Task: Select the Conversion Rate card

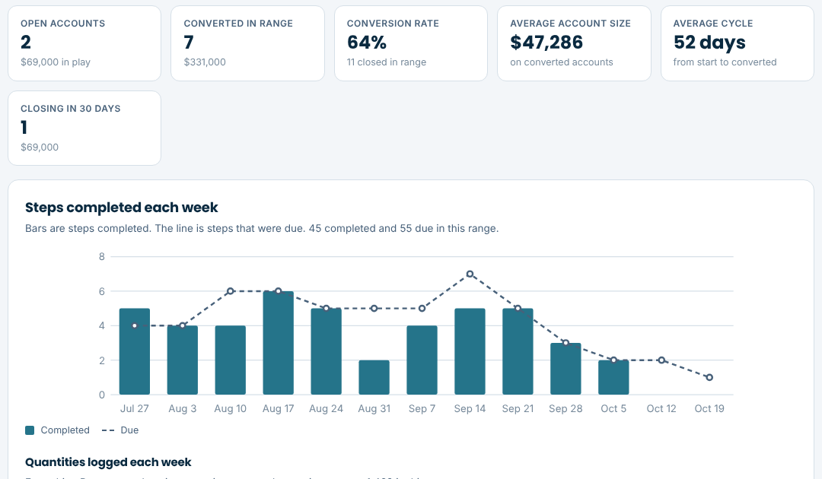Action: pyautogui.click(x=411, y=43)
